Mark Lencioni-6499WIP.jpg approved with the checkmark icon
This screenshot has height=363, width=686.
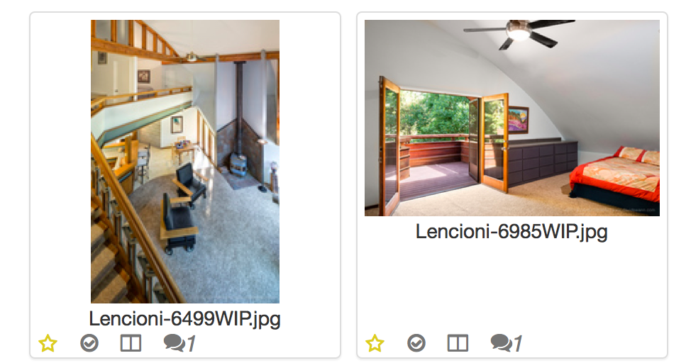(x=89, y=343)
